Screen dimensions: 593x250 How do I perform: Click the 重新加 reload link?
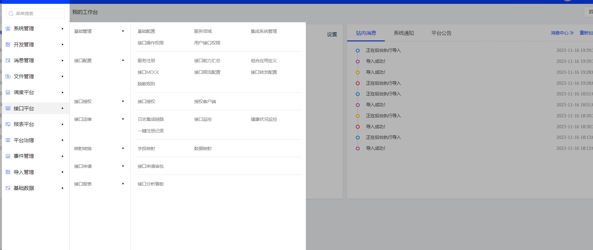coord(586,33)
